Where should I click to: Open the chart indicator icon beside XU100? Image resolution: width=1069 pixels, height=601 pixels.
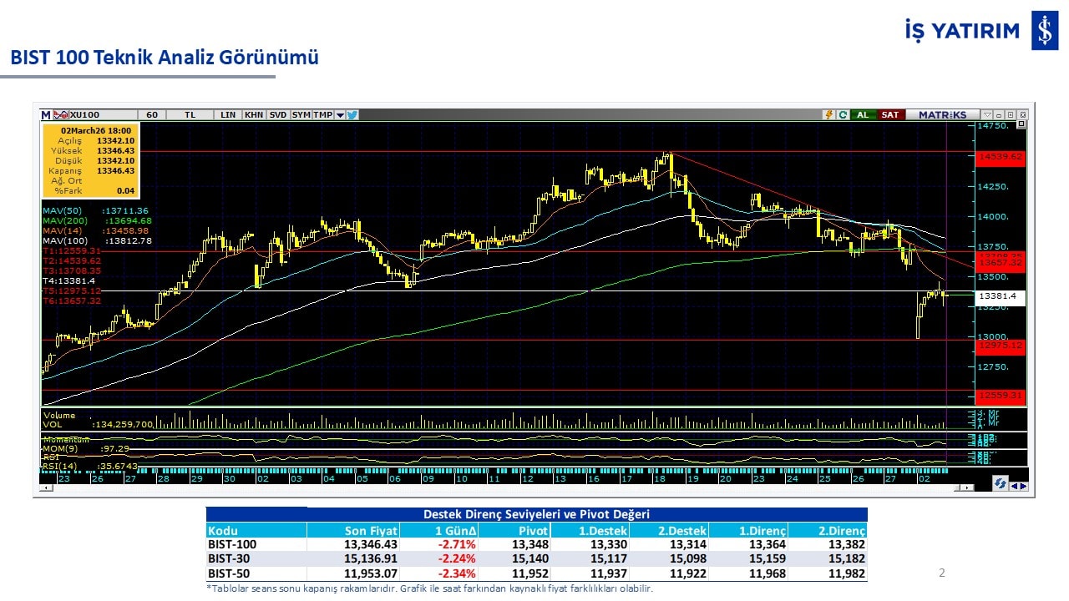[61, 115]
